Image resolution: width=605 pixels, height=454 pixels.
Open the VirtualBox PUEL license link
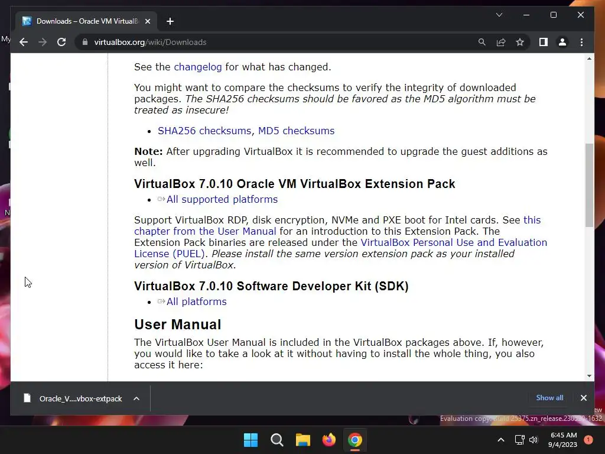tap(341, 248)
